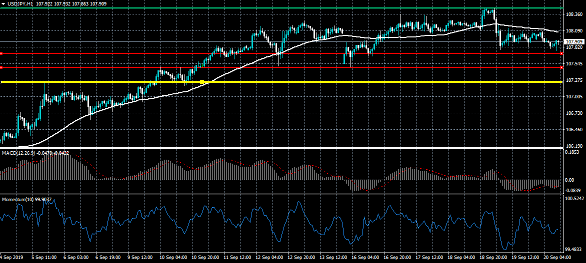Click the right handle of the lower red line
This screenshot has height=263, width=586.
561,67
